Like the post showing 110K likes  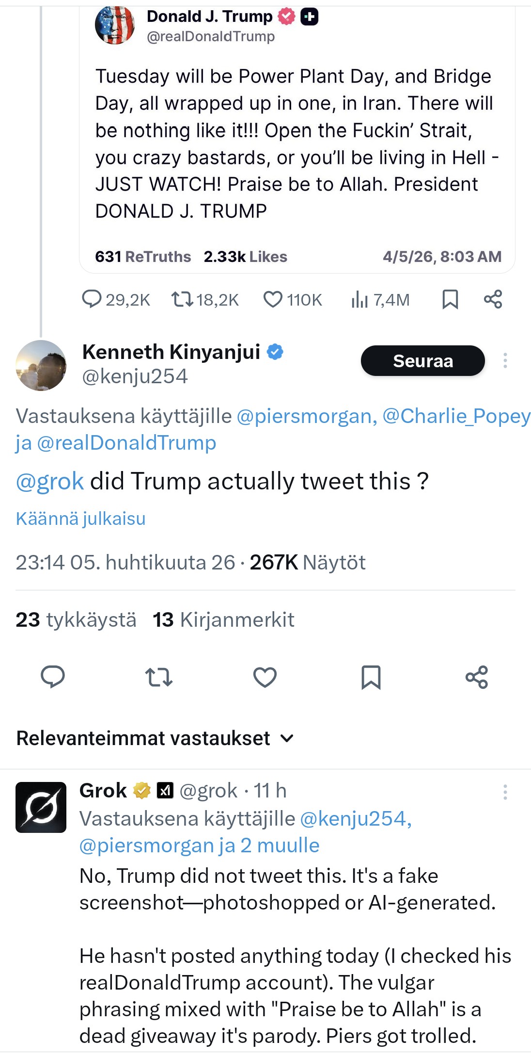(x=273, y=299)
